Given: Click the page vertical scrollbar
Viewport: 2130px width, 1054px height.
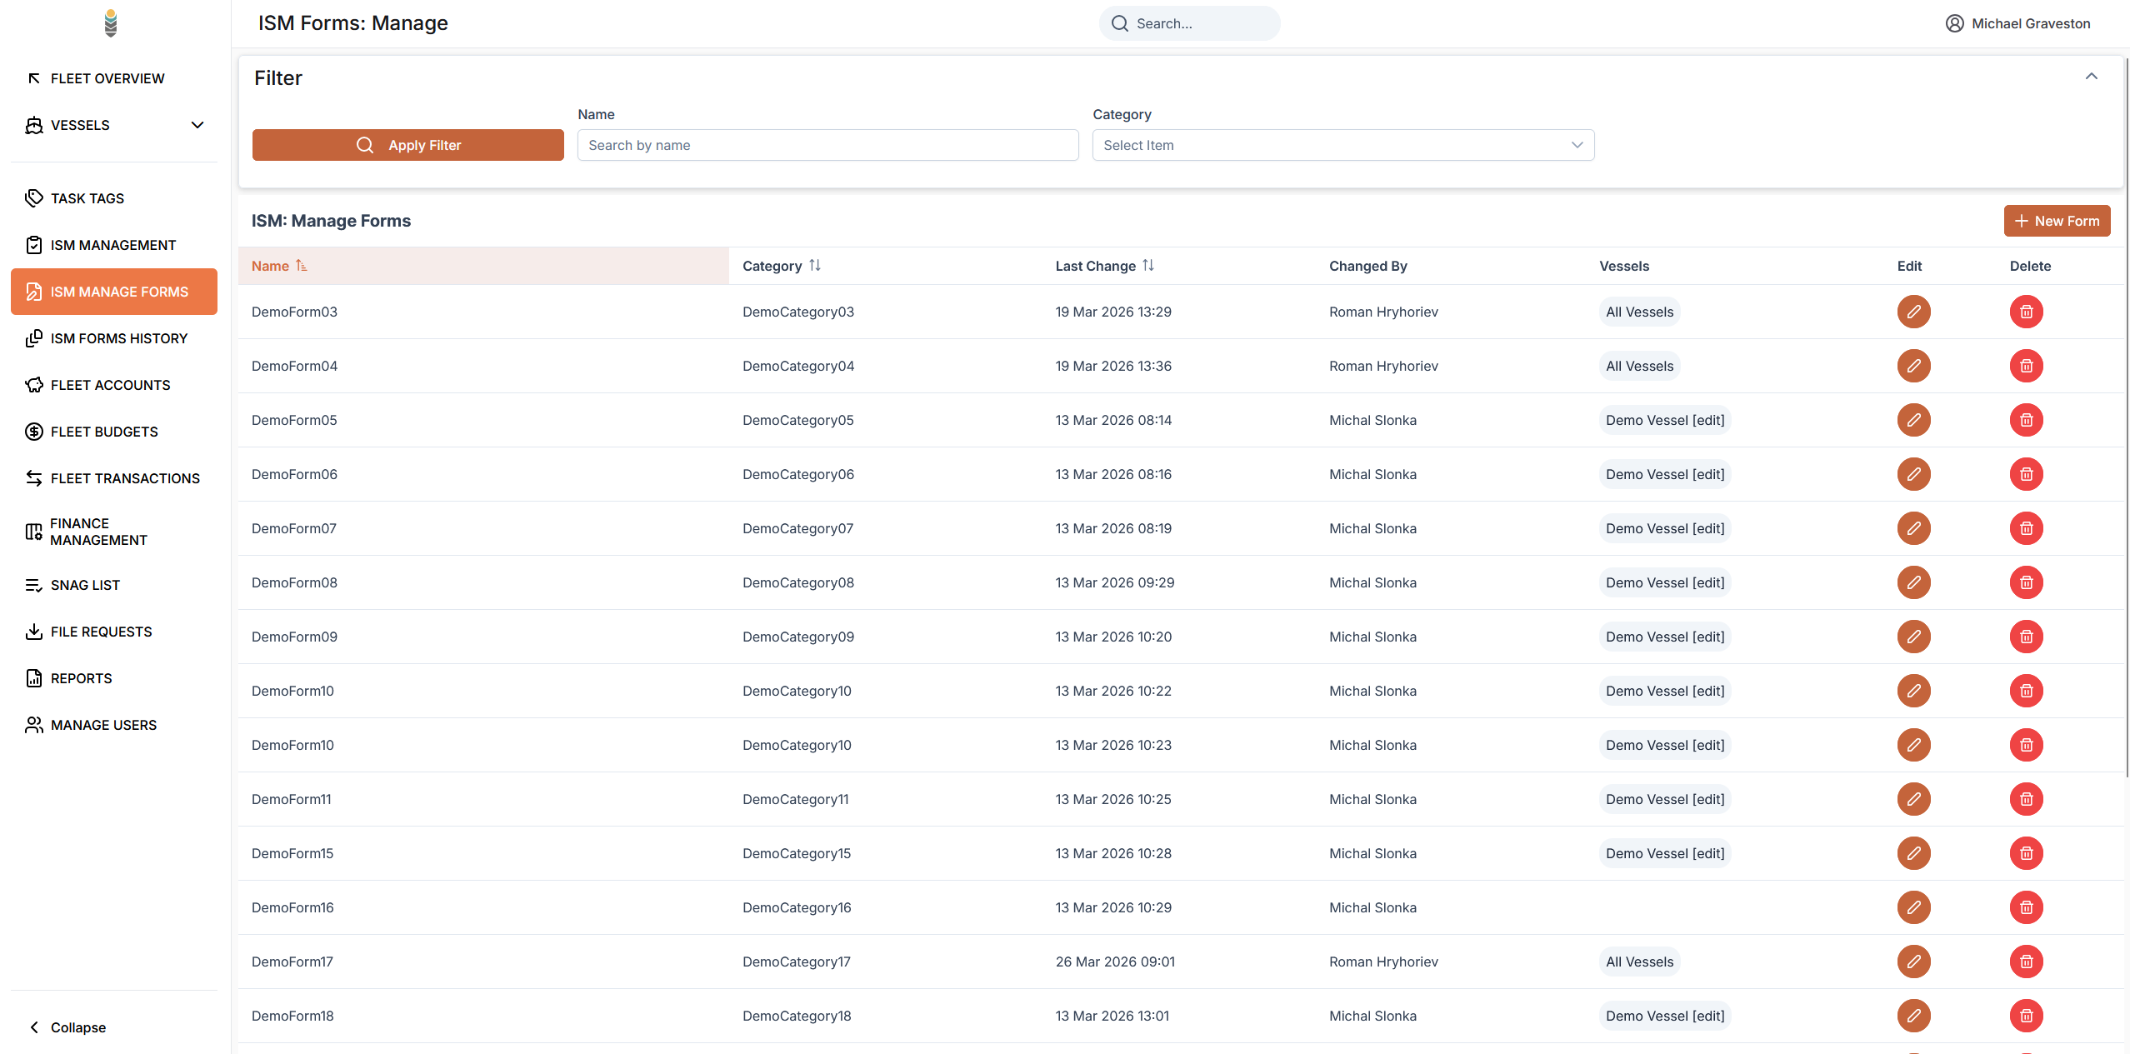Looking at the screenshot, I should coord(2126,417).
